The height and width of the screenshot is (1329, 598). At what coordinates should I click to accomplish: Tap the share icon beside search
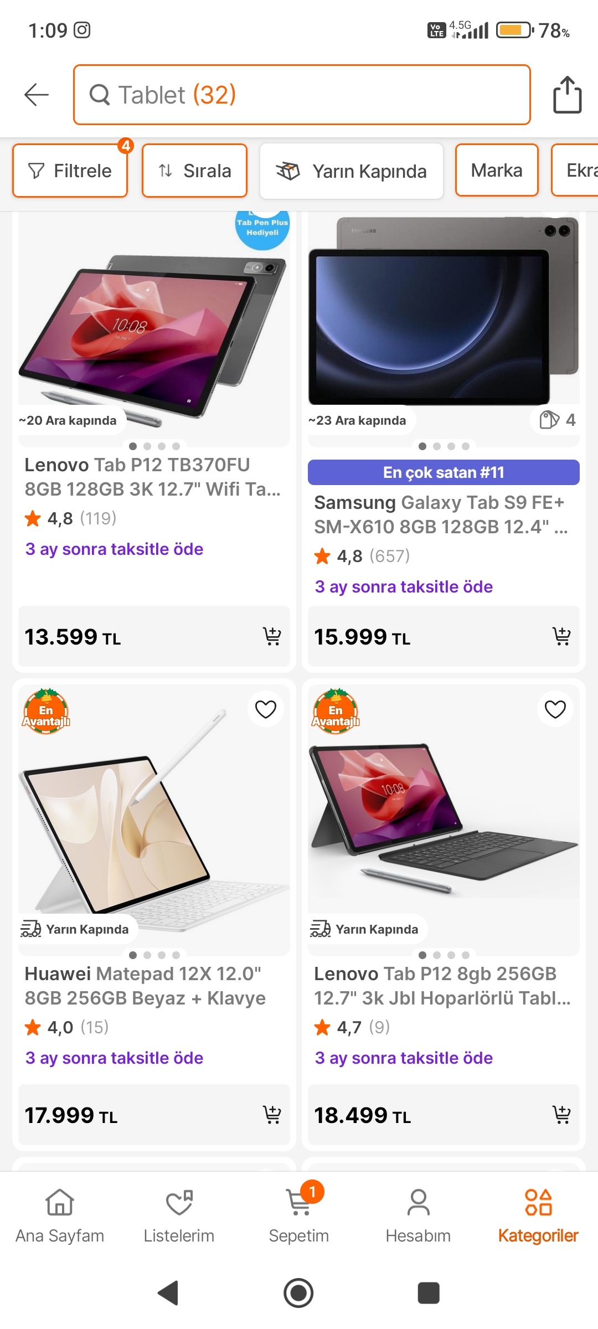point(567,95)
